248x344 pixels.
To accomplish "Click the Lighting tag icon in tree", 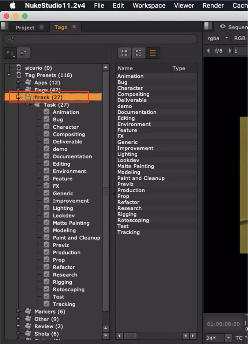I will (46, 208).
